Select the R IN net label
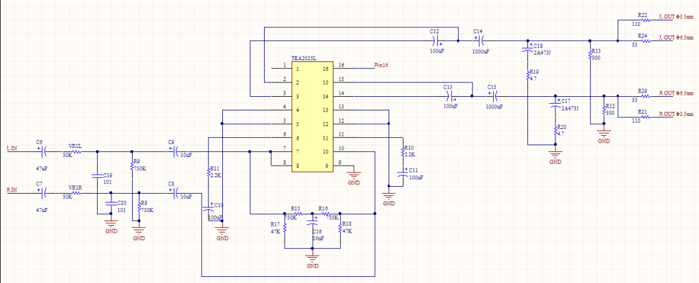Screen dimensions: 699x283 [x=12, y=190]
